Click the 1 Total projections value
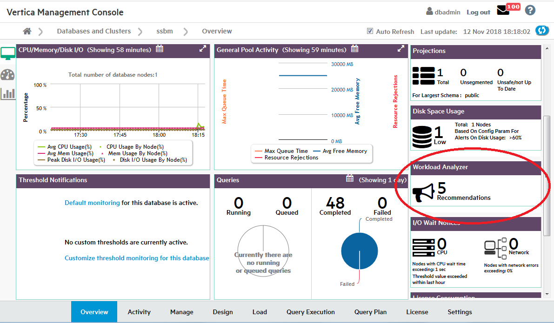 pos(440,73)
